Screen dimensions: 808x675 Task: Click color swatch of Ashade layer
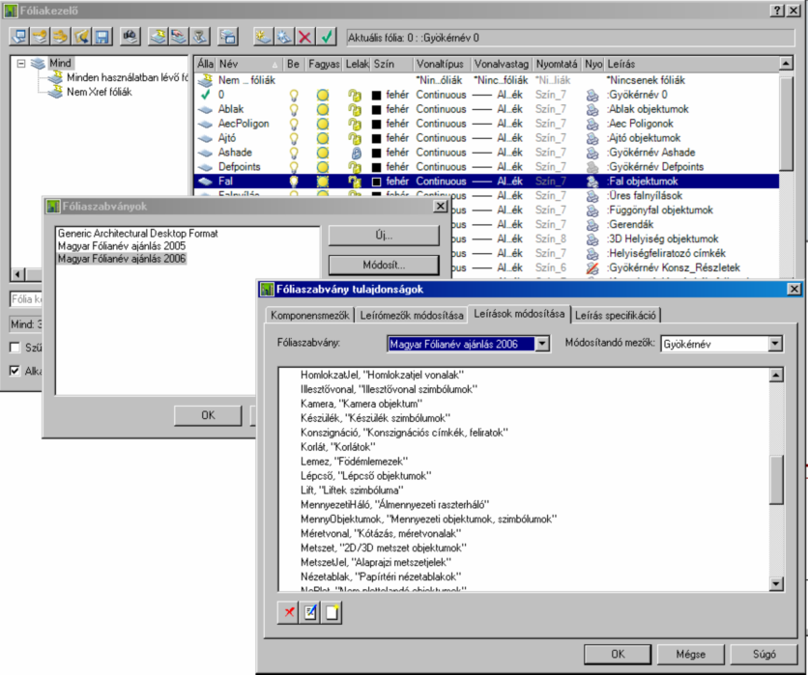point(377,153)
